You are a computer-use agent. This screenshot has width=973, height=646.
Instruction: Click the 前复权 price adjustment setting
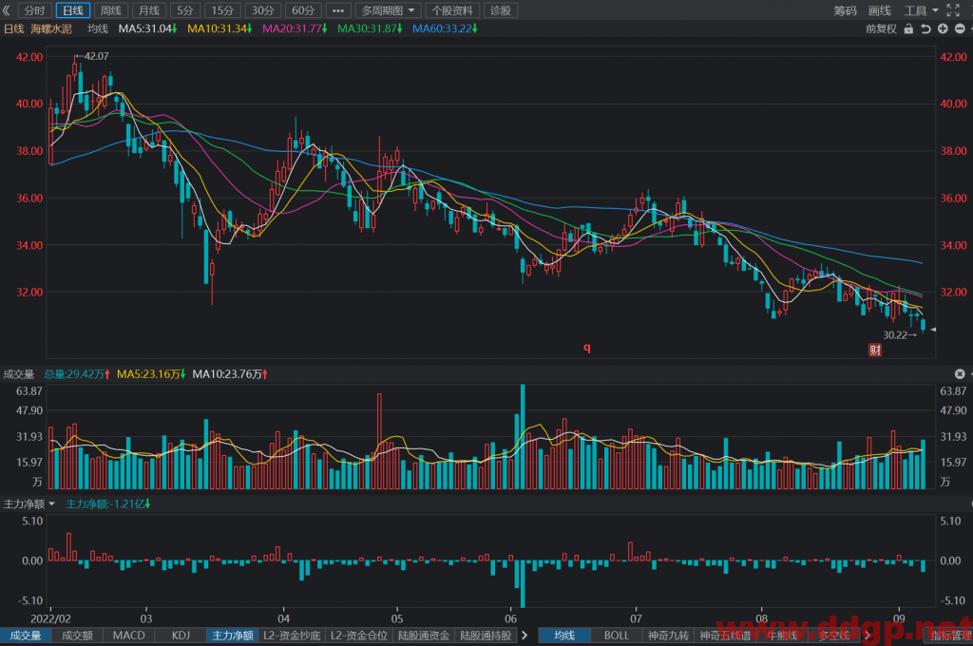pos(881,28)
